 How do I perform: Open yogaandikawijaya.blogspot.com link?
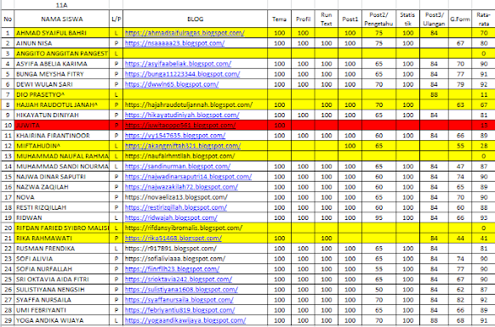point(185,320)
